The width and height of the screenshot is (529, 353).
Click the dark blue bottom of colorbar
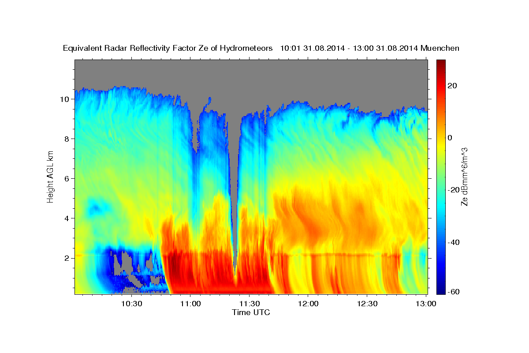click(441, 290)
